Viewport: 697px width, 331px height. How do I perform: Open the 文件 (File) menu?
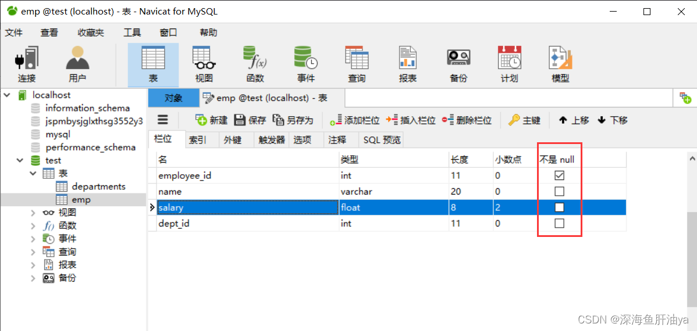point(14,33)
